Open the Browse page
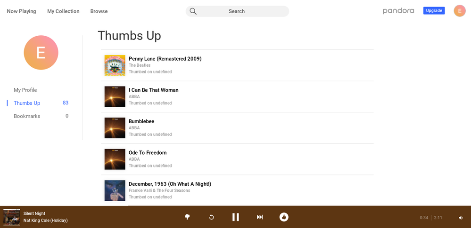Image resolution: width=471 pixels, height=228 pixels. tap(99, 11)
